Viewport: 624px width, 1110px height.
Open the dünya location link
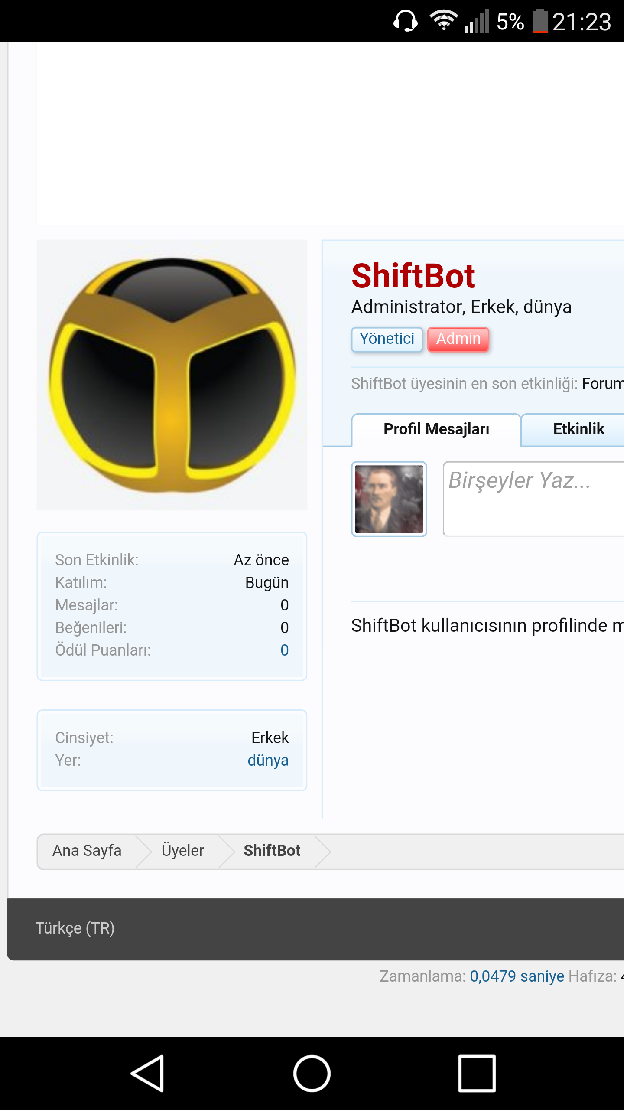268,760
